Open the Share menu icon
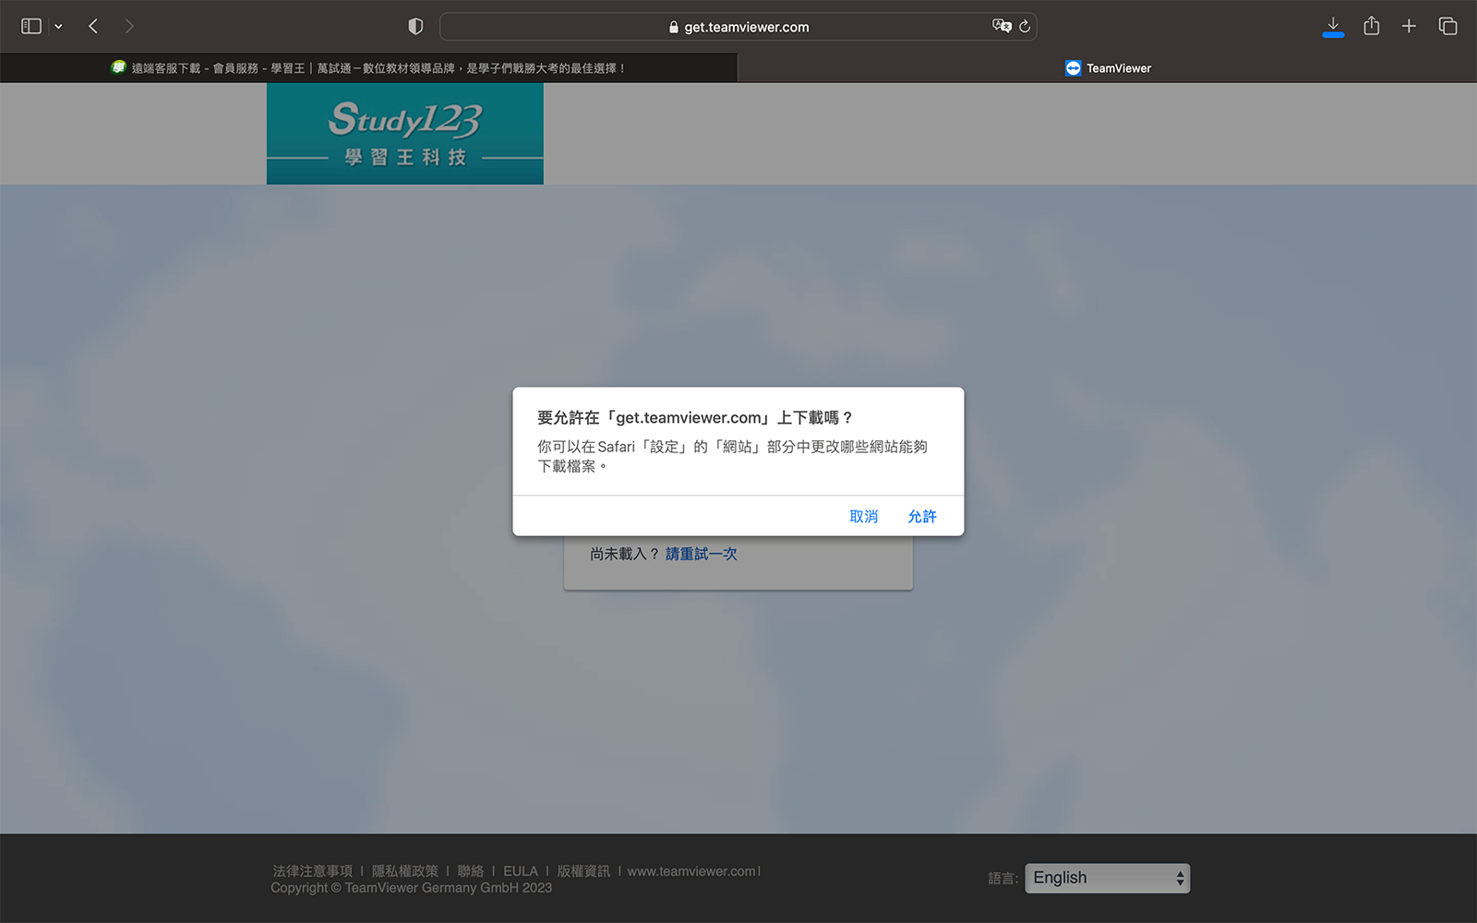Image resolution: width=1477 pixels, height=923 pixels. [1372, 26]
